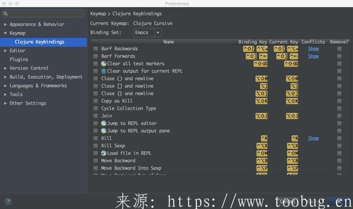Show conflicts for the Kill action
The image size is (353, 209).
[x=313, y=138]
